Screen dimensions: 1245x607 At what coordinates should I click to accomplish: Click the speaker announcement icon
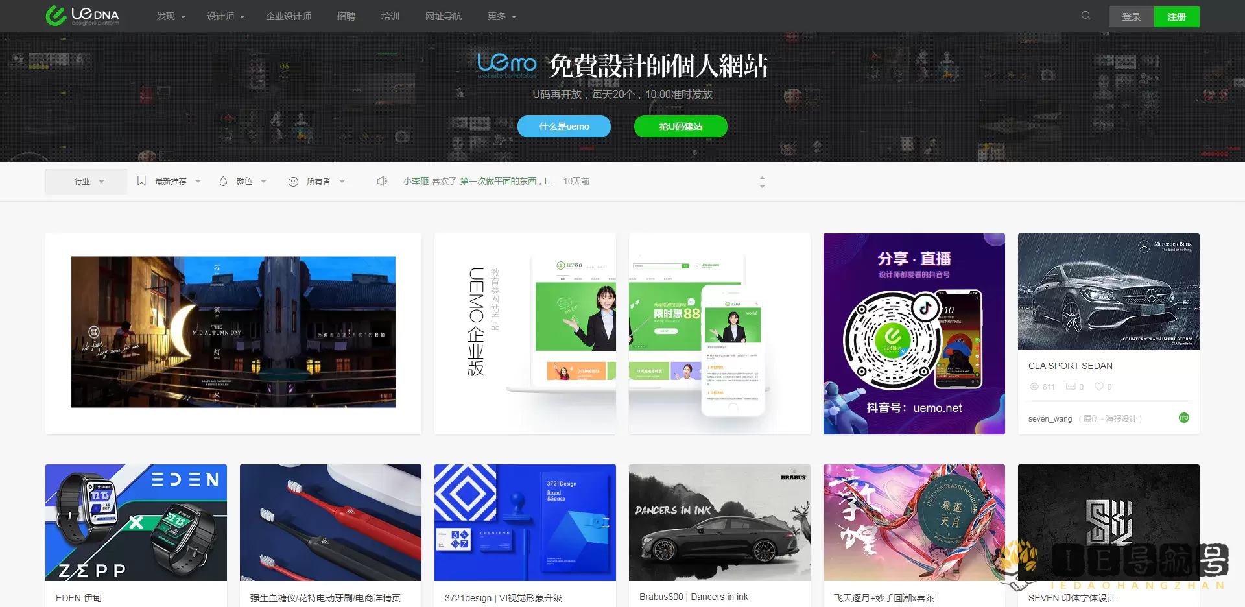click(382, 182)
